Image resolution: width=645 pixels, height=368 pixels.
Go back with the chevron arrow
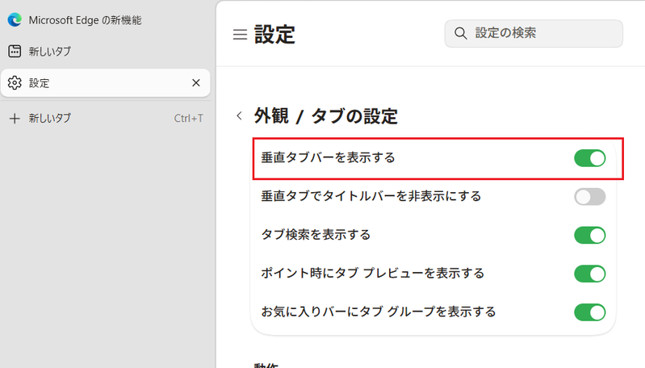[240, 116]
